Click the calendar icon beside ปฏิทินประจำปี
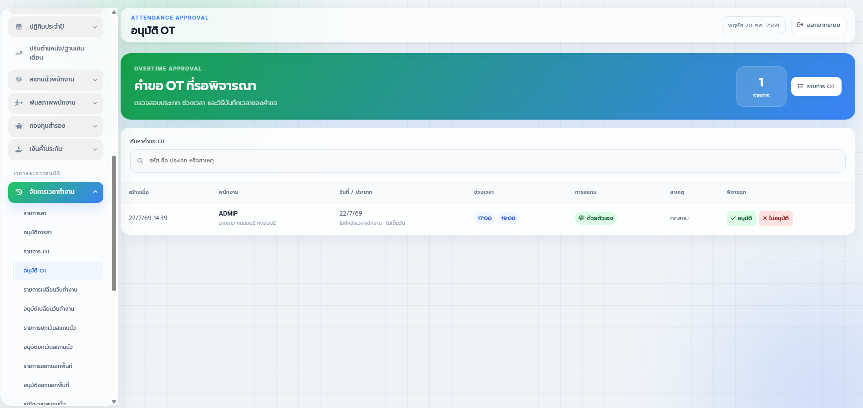863x408 pixels. click(19, 27)
